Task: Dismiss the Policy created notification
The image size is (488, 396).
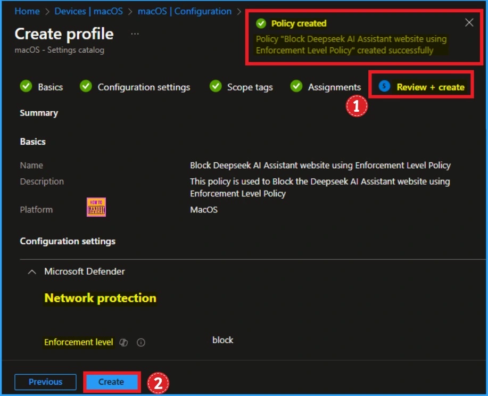Action: point(469,22)
